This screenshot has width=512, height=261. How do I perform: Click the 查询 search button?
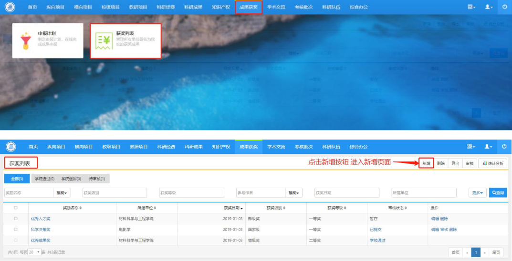coord(498,192)
